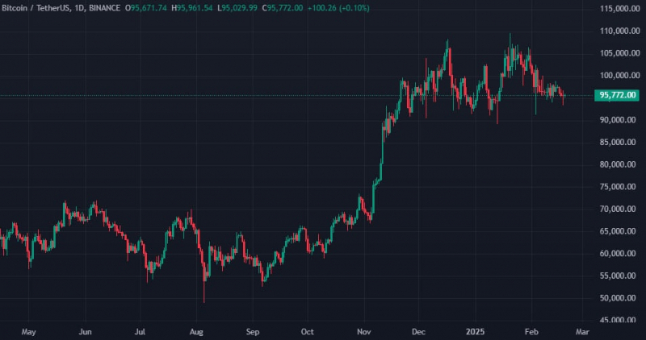Click the close value C95,772.00
Viewport: 646px width, 340px height.
pyautogui.click(x=283, y=8)
